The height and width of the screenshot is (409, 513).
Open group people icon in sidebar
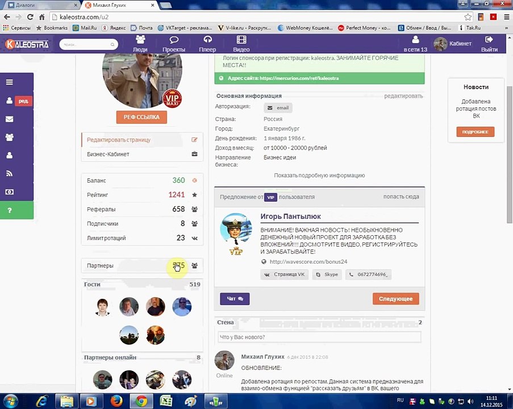10,137
